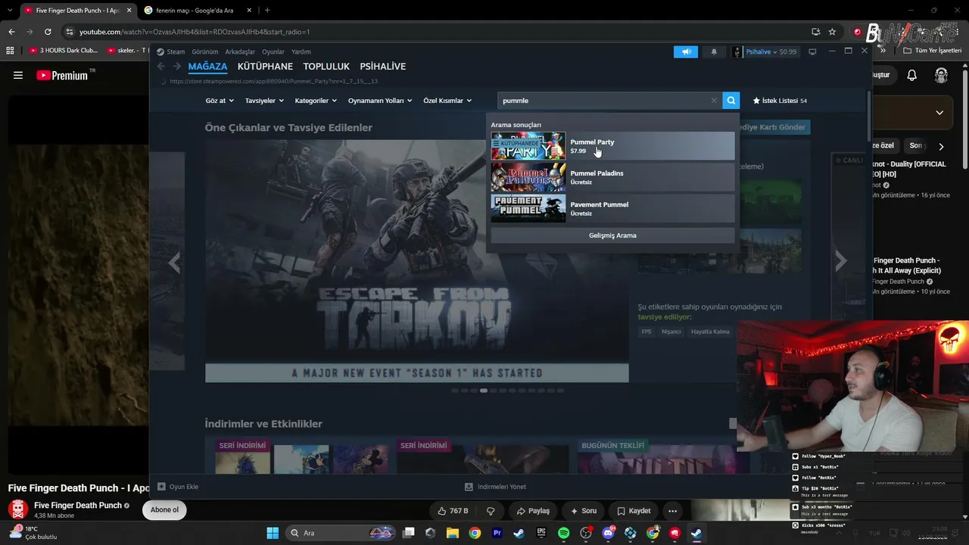The image size is (969, 545).
Task: Clear the Steam store search text
Action: tap(713, 101)
